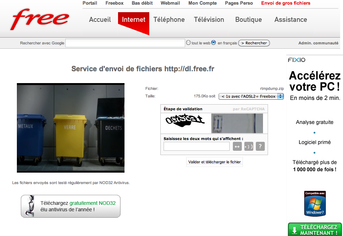Switch to audio reCAPTCHA challenge
Screen dimensions: 343x236
click(x=249, y=146)
